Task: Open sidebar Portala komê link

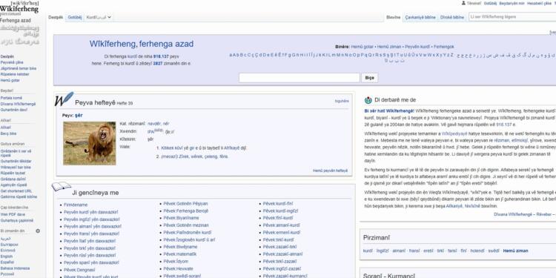Action: (11, 98)
